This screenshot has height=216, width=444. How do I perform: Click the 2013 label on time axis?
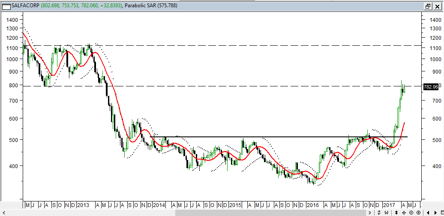pos(83,205)
